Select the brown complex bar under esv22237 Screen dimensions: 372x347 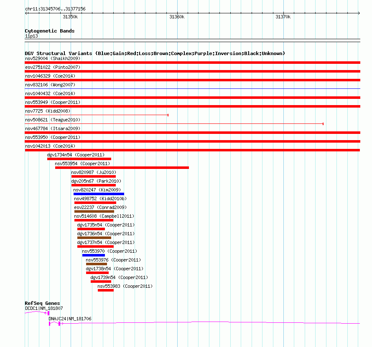[94, 211]
